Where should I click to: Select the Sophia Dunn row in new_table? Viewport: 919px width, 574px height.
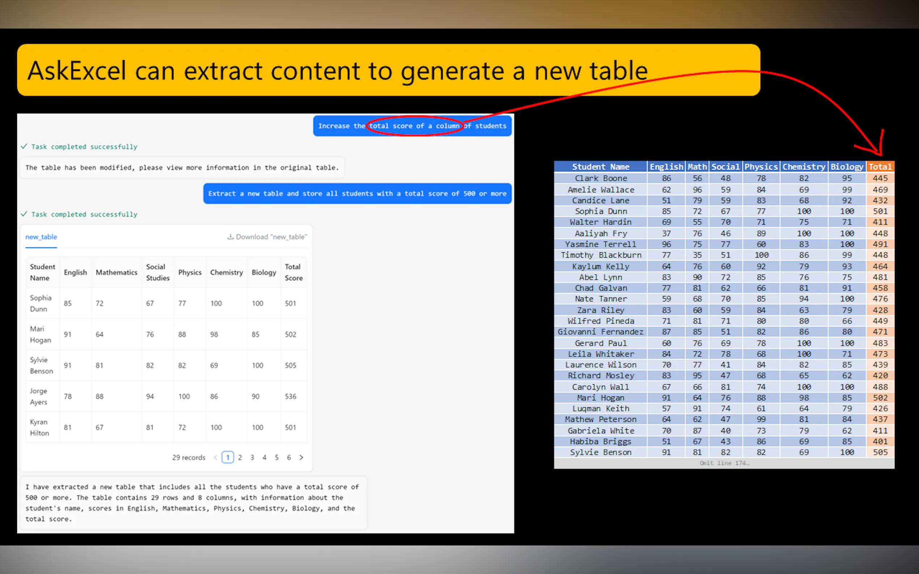(x=166, y=303)
